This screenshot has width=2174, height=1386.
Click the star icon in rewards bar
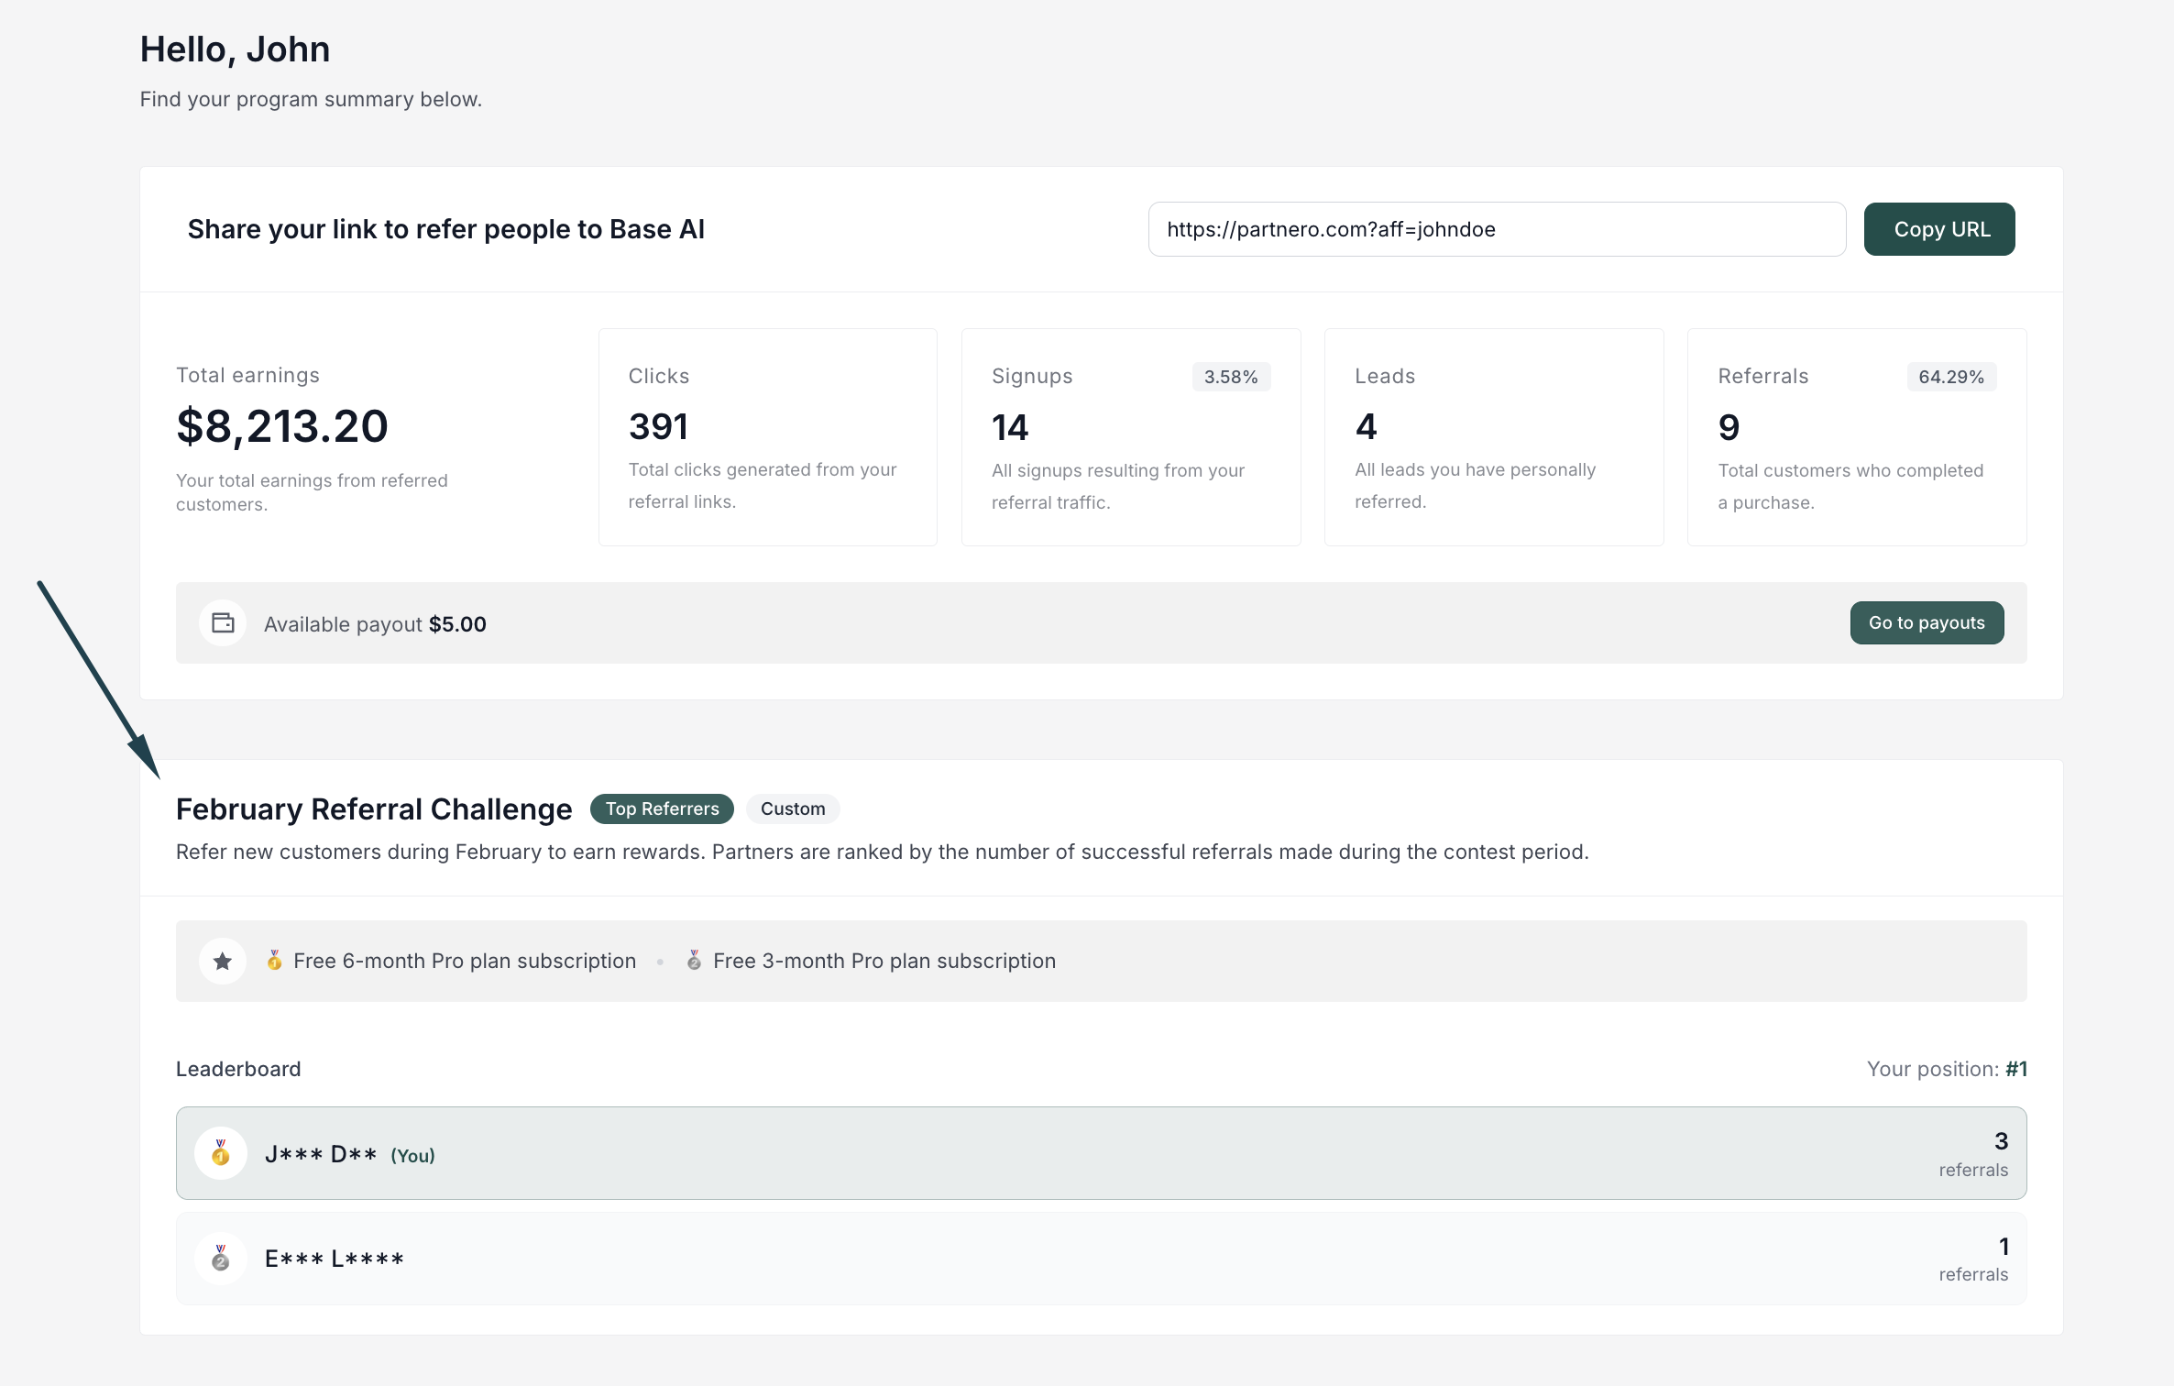(x=223, y=961)
